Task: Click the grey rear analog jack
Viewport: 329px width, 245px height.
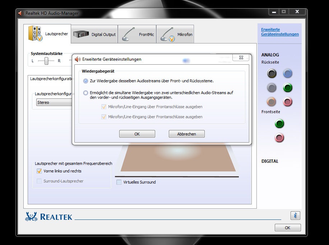Action: click(x=272, y=88)
